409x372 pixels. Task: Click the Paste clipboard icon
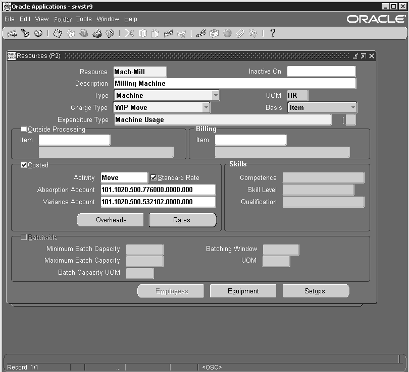point(156,33)
